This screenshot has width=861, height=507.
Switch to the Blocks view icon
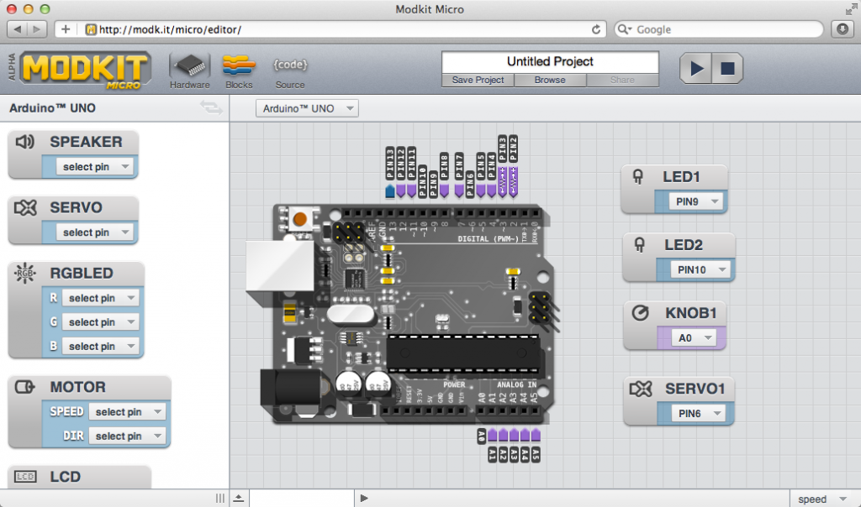click(239, 65)
